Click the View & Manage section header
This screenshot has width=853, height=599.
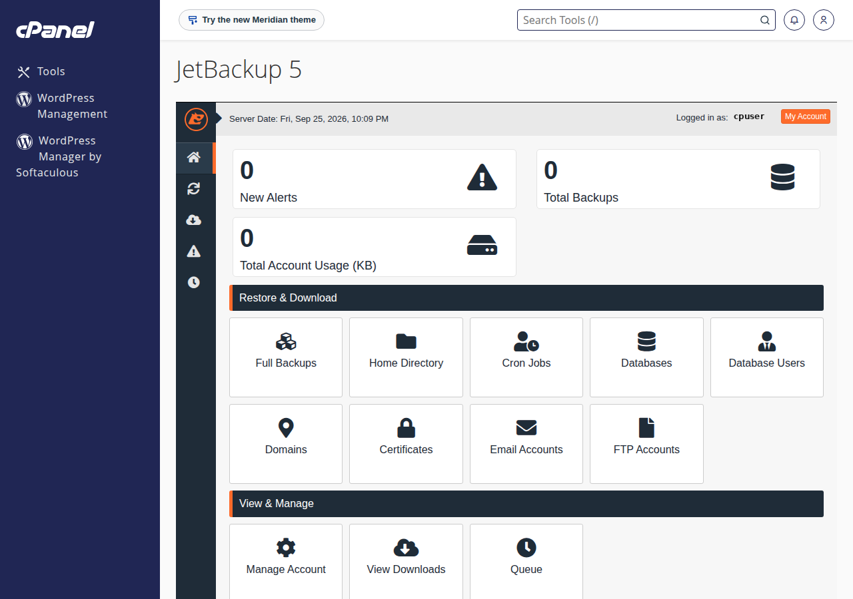(x=526, y=504)
